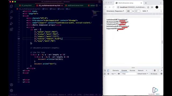Open the Run and Debug view
Viewport: 172px width, 96px height.
coord(11,23)
